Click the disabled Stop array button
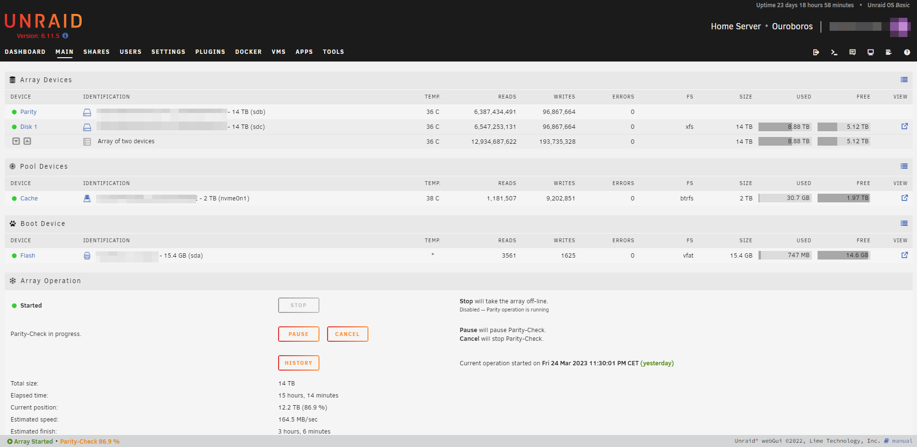917x447 pixels. tap(298, 305)
